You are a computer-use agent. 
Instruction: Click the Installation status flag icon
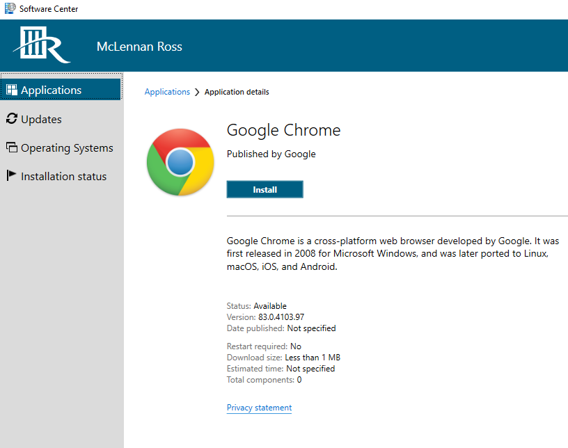[x=11, y=175]
